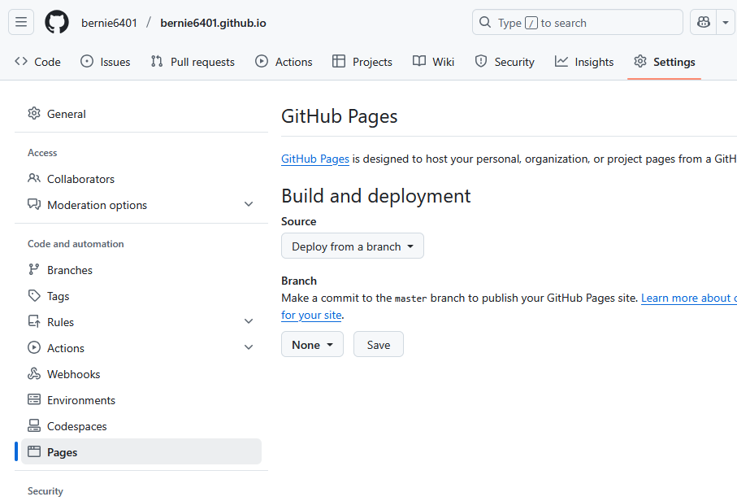
Task: Click the "for your site" link
Action: point(311,315)
